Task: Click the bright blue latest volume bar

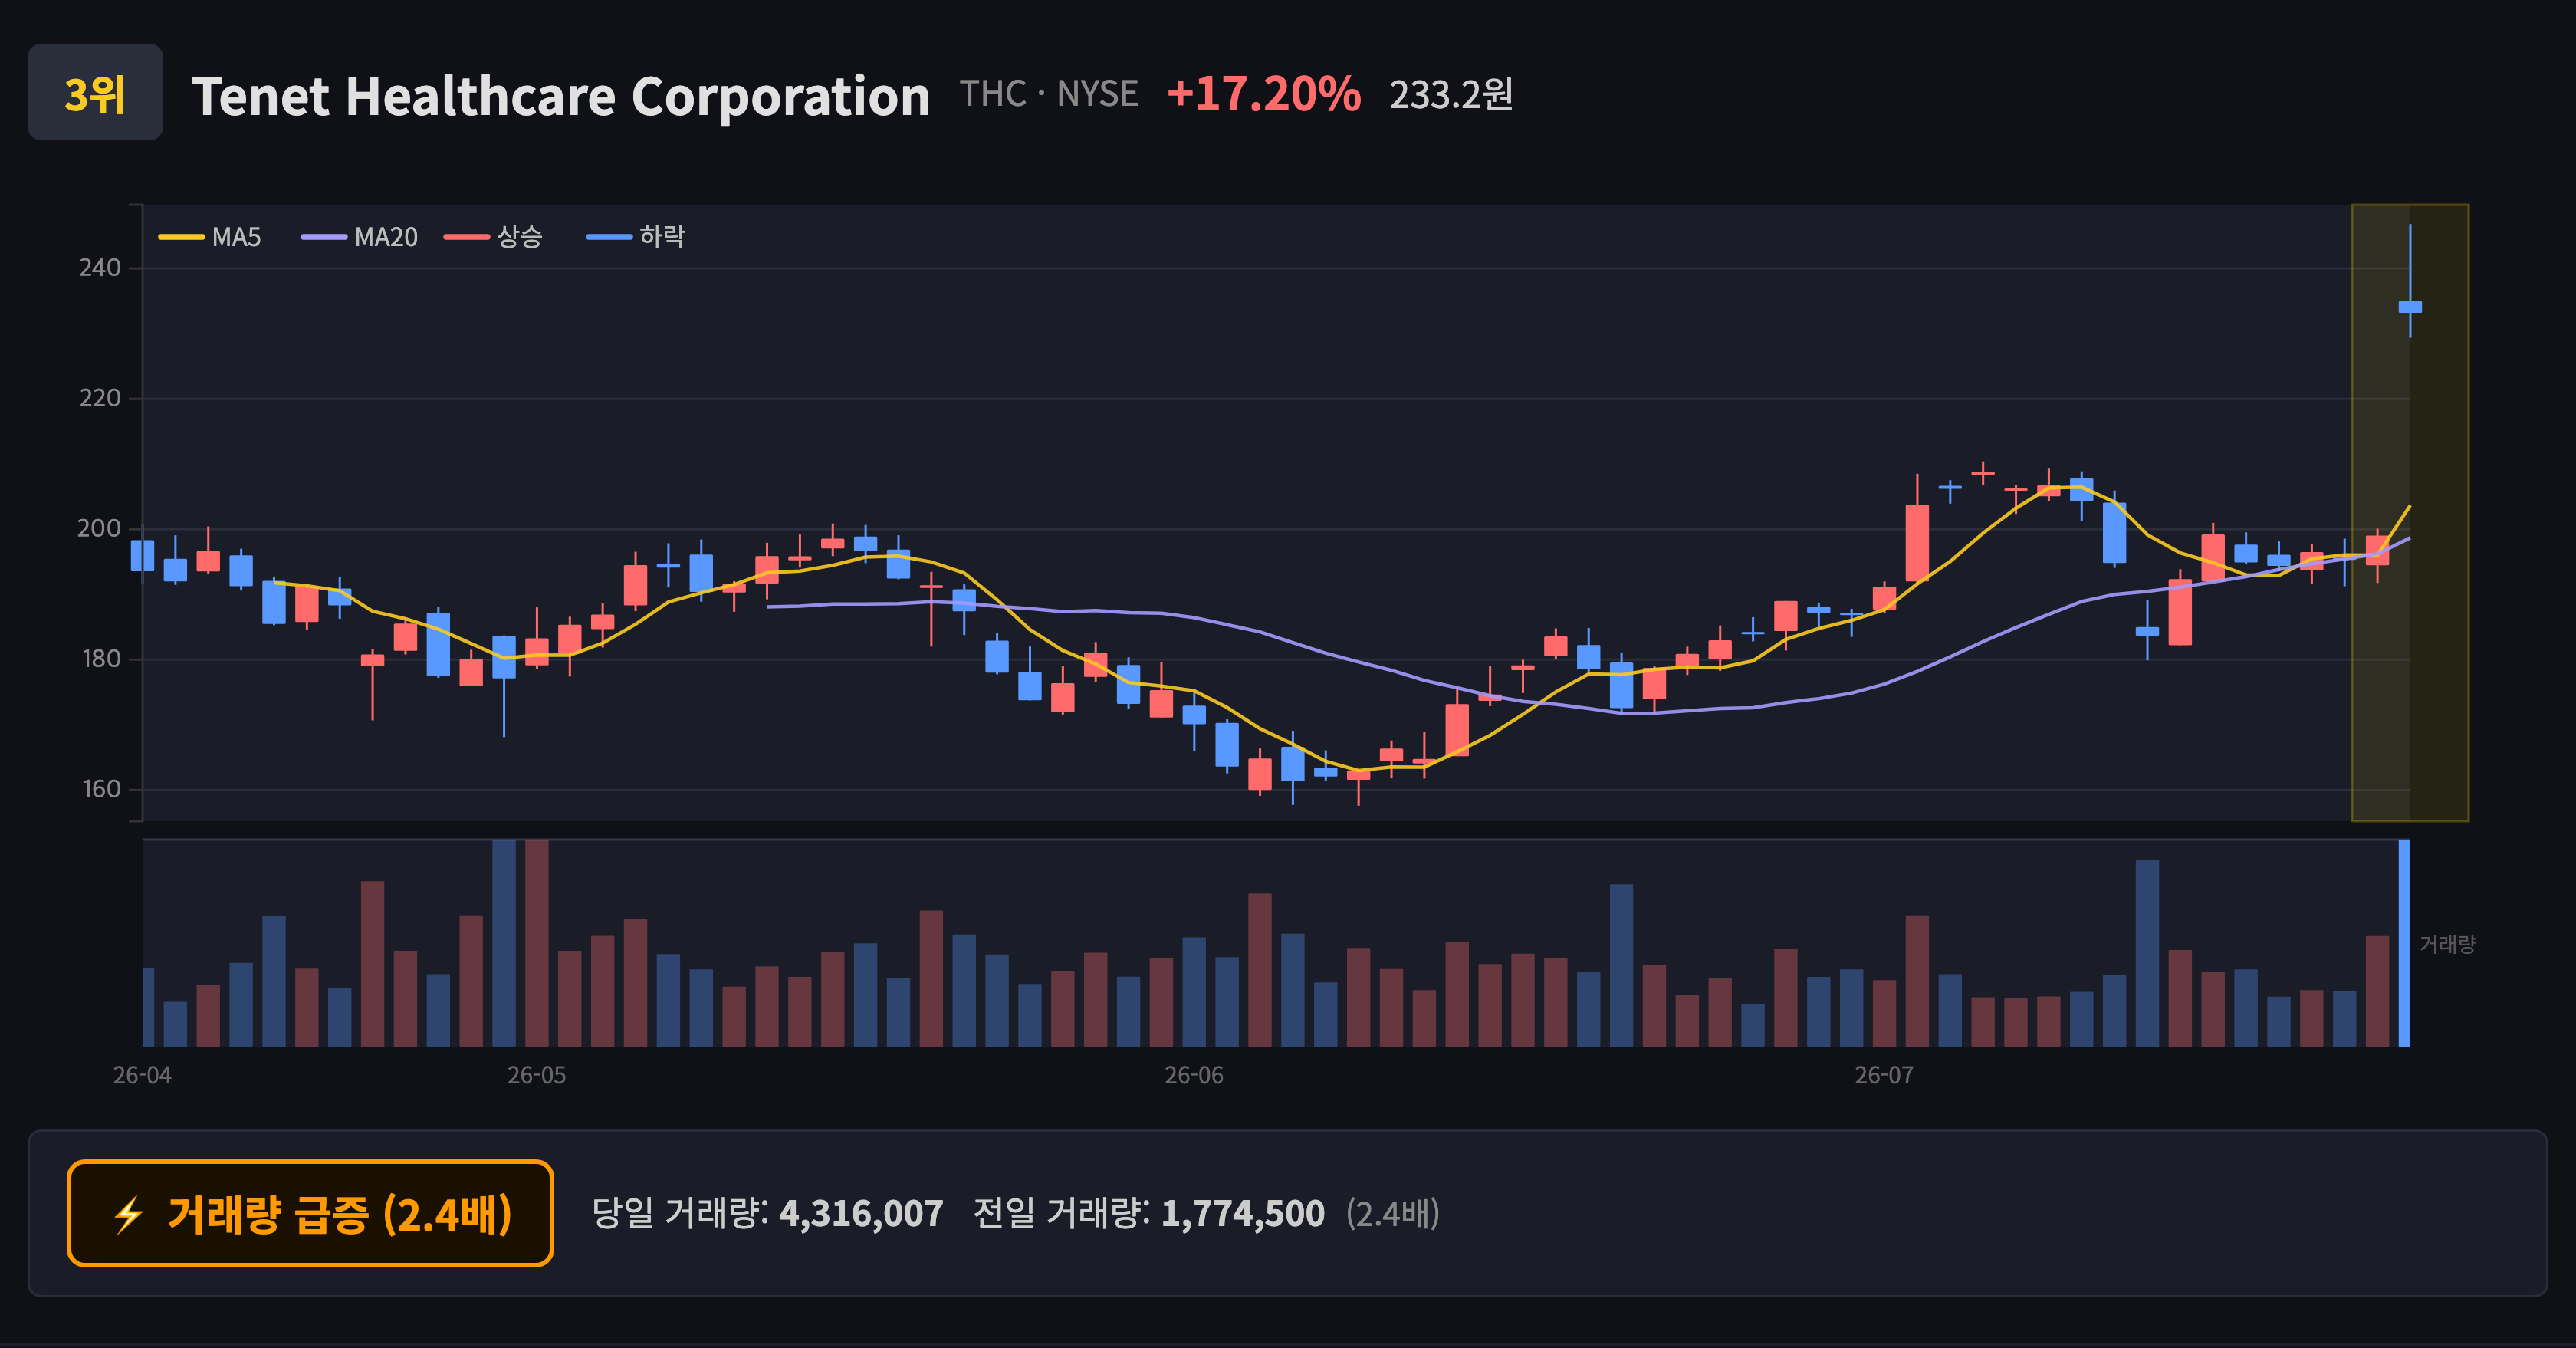Action: tap(2404, 943)
